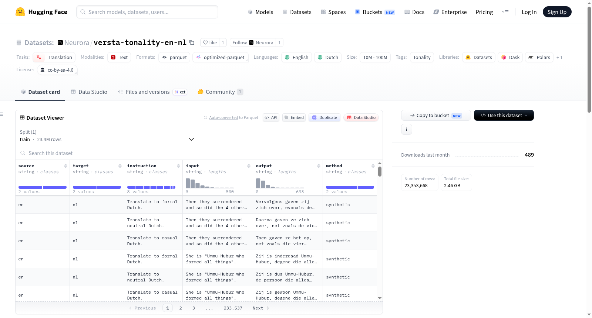Select the output lengths histogram
This screenshot has width=592, height=318.
coord(280,183)
